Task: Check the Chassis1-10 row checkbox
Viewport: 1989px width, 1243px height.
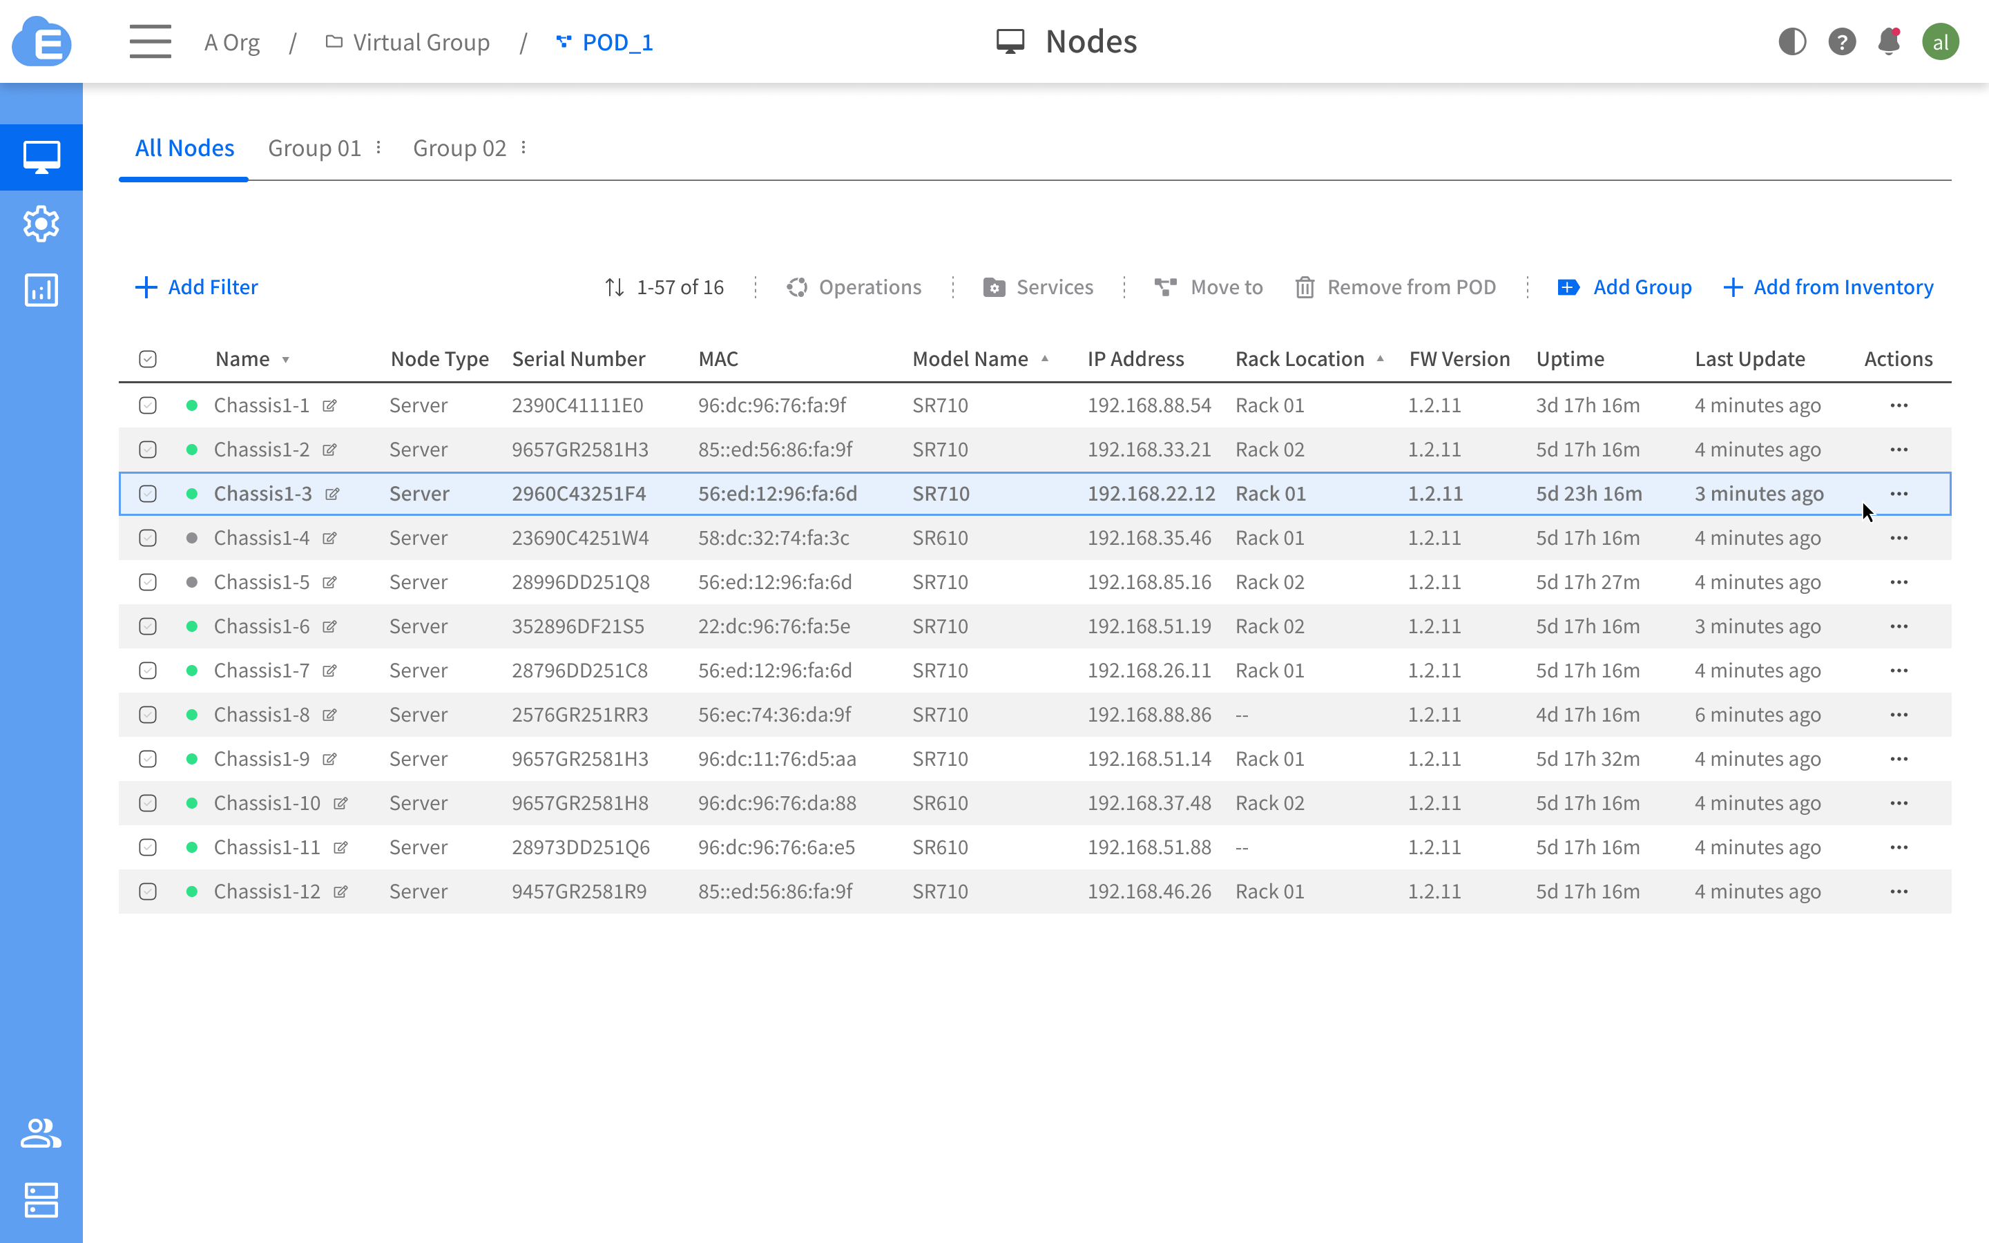Action: [148, 803]
